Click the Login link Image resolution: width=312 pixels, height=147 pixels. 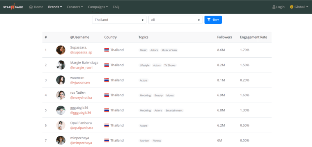pos(278,7)
